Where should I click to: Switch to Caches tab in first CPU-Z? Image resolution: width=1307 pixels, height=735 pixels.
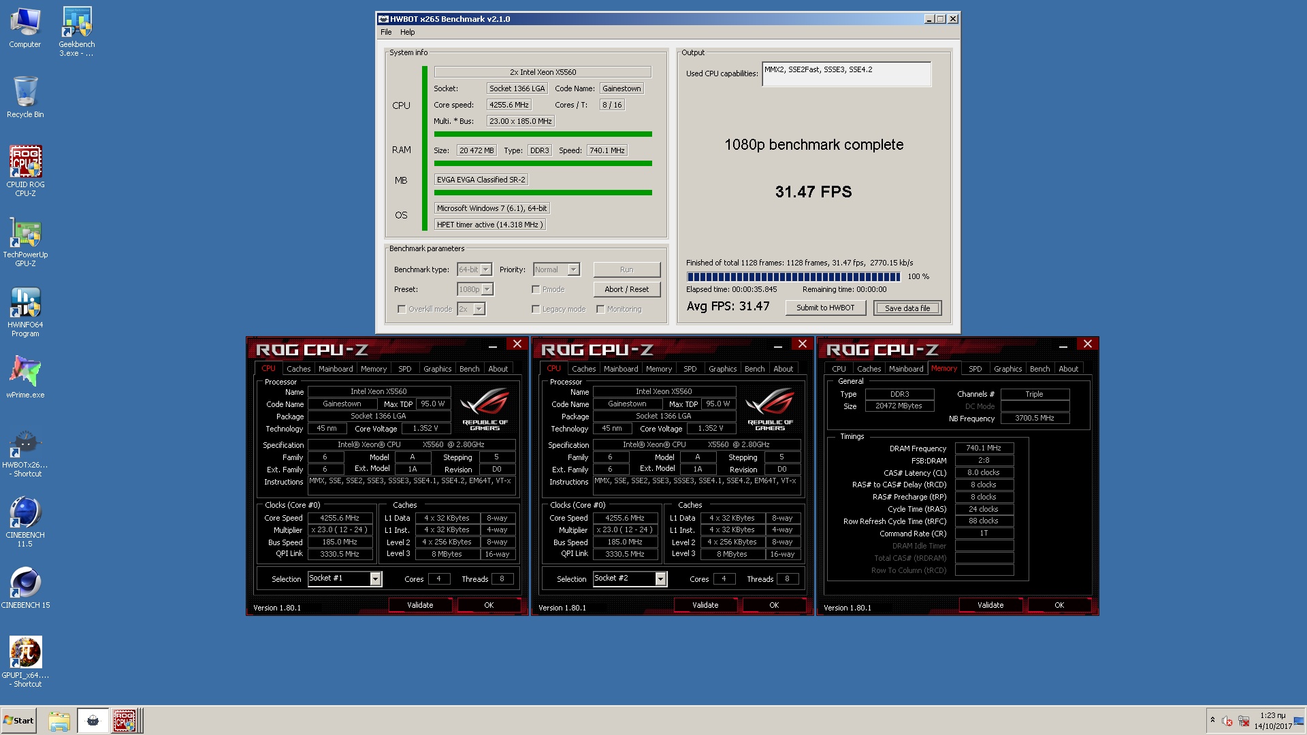[x=298, y=369]
